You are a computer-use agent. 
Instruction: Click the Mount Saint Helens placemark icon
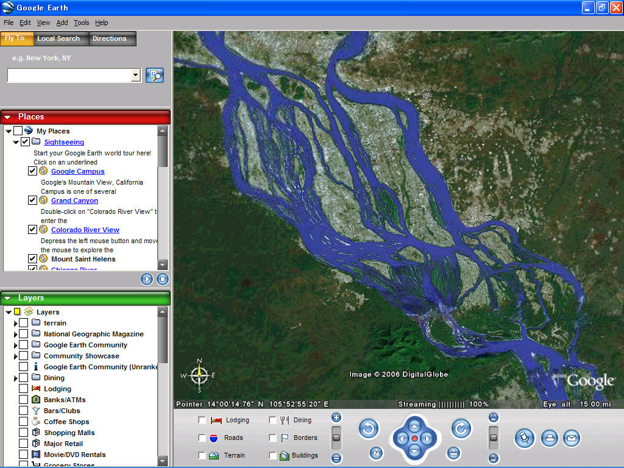43,258
